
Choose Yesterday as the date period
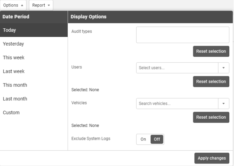point(34,44)
